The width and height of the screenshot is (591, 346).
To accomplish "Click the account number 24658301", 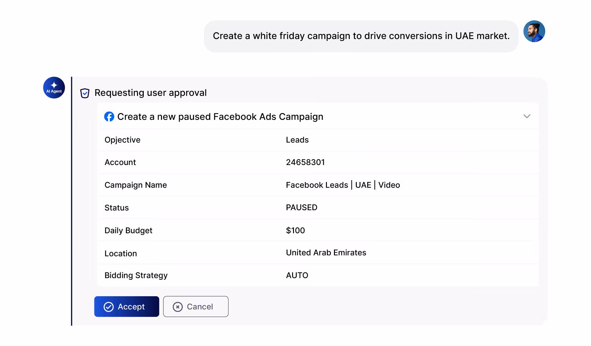I will click(x=305, y=162).
